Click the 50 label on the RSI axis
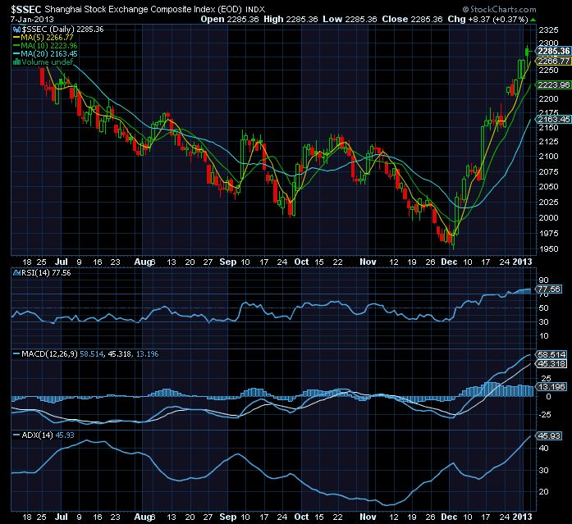This screenshot has width=572, height=524. [543, 308]
